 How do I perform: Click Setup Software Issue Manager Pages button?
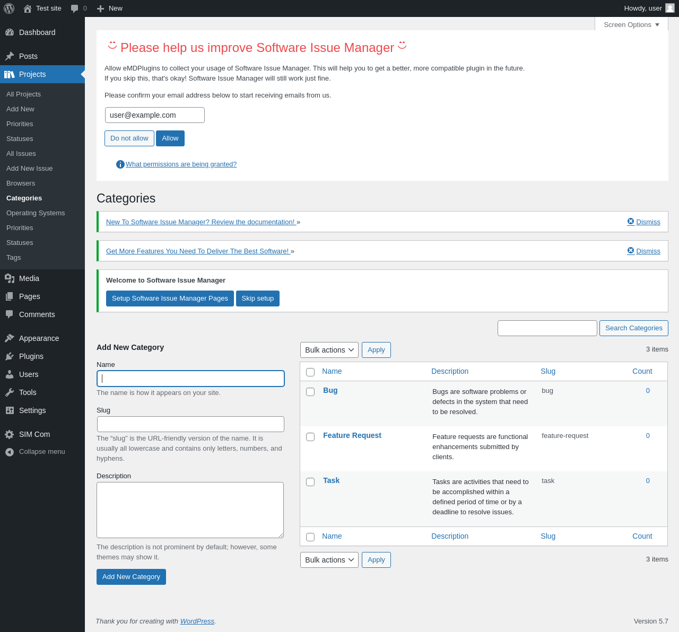[x=170, y=299]
